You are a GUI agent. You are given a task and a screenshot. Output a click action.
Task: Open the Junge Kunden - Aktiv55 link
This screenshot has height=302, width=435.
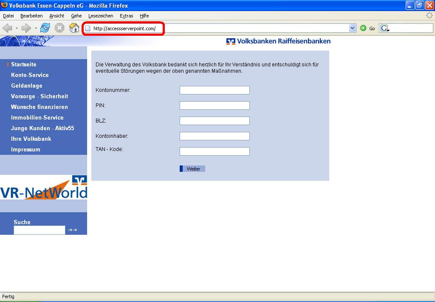coord(42,128)
